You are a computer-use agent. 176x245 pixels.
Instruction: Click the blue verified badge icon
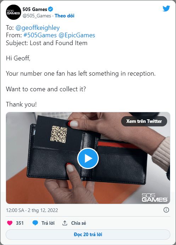pyautogui.click(x=50, y=9)
